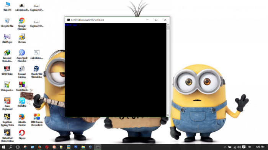Screen dimensions: 268x150
Task: Maximize the cmd.exe window
Action: (156, 20)
